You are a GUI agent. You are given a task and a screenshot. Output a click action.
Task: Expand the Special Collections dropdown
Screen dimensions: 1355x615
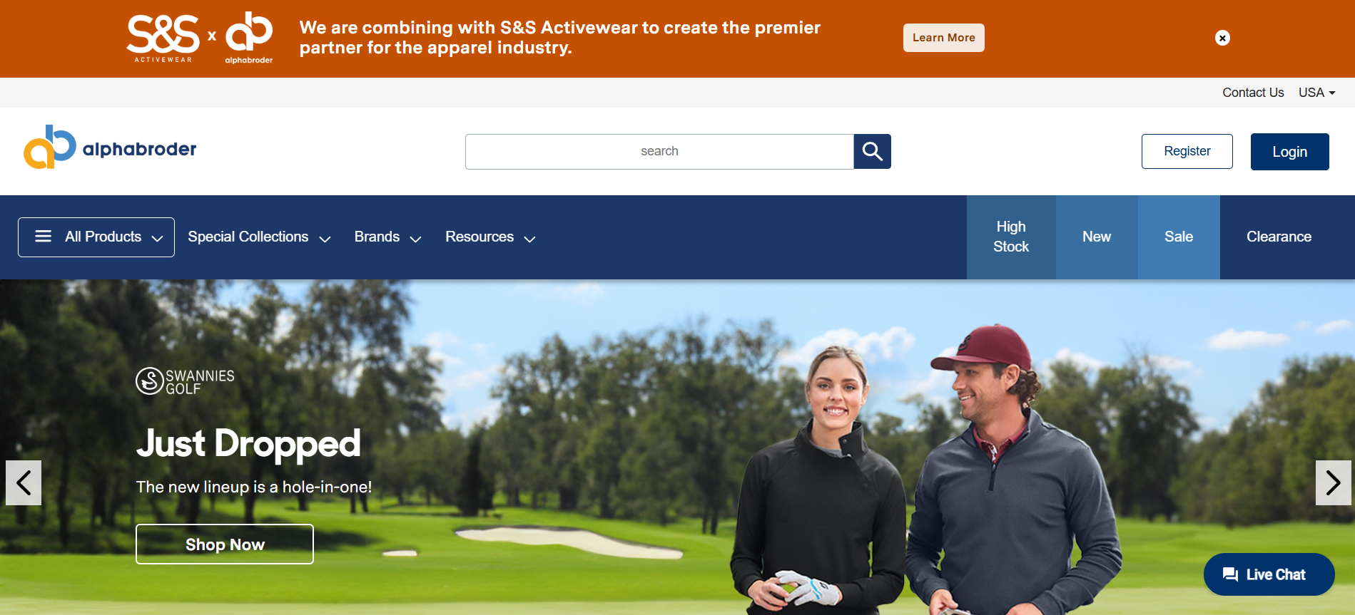(x=259, y=237)
